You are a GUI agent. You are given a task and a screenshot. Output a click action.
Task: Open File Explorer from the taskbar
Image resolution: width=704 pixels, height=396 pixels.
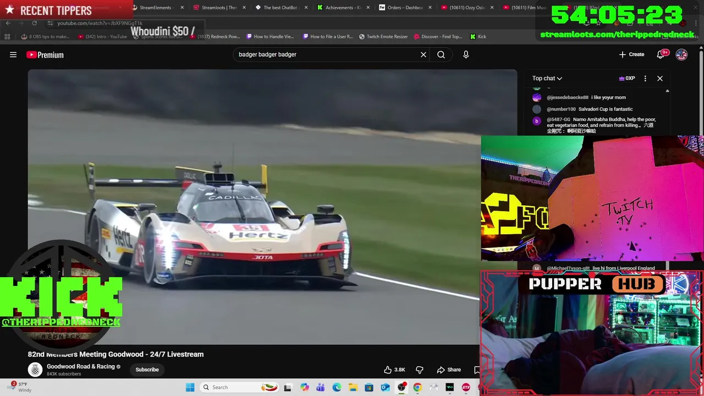coord(353,387)
